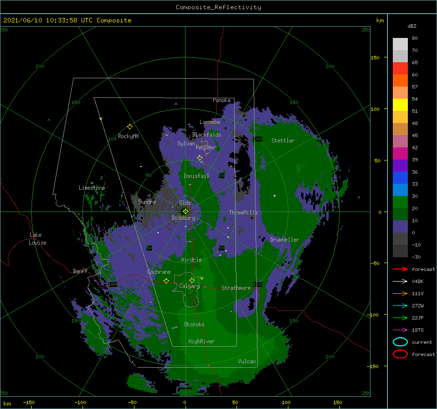437x409 pixels.
Task: Click the Lacombe town label
Action: [210, 122]
